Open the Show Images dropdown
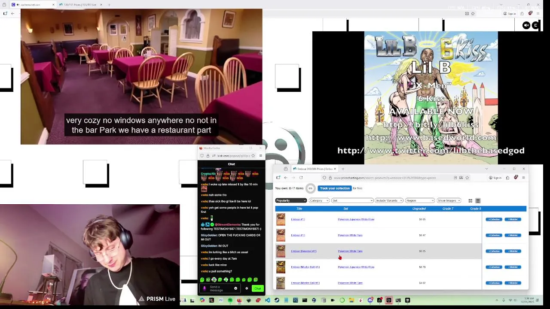The width and height of the screenshot is (550, 309). coord(449,200)
